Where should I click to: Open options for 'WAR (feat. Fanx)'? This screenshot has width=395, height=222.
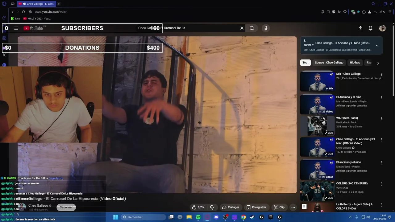[381, 118]
